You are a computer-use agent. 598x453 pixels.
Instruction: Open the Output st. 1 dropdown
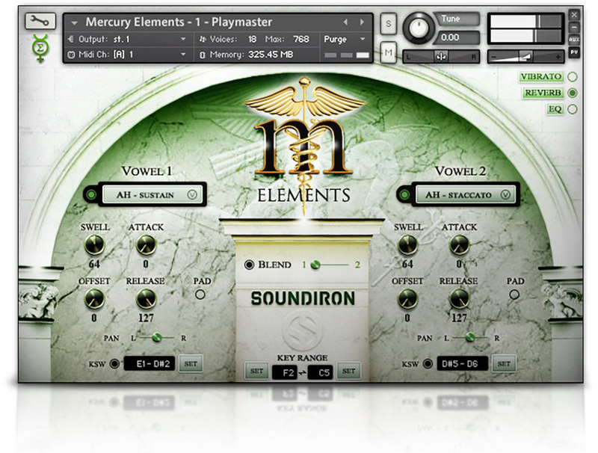[x=128, y=40]
